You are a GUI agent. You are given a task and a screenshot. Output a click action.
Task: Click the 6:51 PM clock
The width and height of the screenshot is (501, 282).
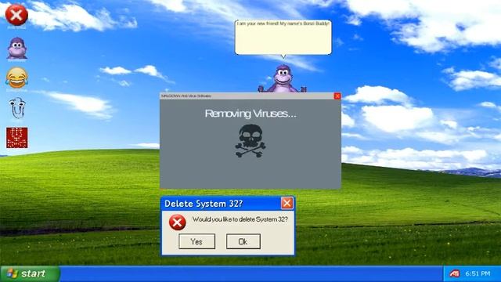click(x=478, y=273)
